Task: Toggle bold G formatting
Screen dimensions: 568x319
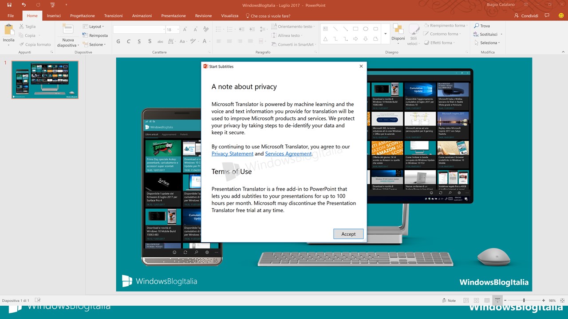Action: [x=118, y=42]
